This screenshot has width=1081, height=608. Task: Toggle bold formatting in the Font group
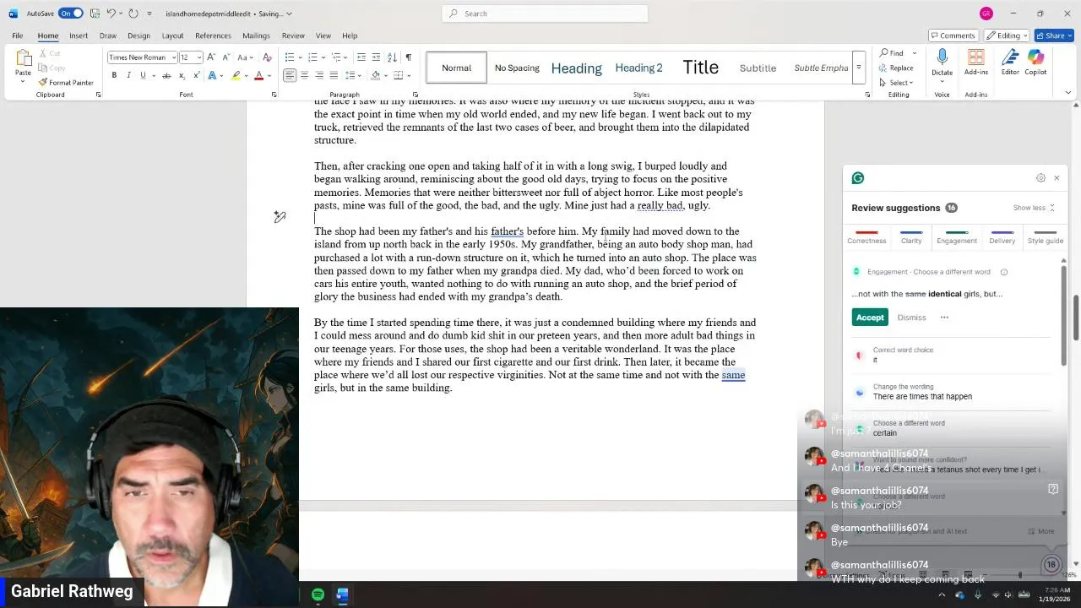(114, 75)
